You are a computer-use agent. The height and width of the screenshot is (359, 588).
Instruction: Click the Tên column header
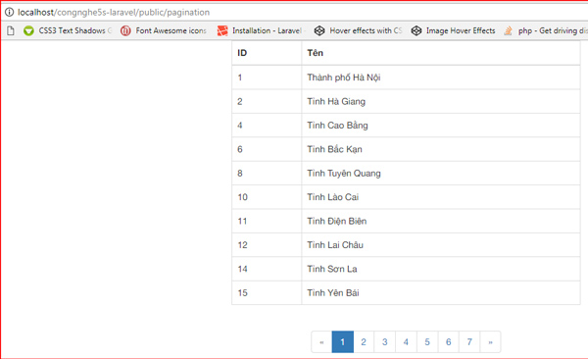(x=441, y=53)
